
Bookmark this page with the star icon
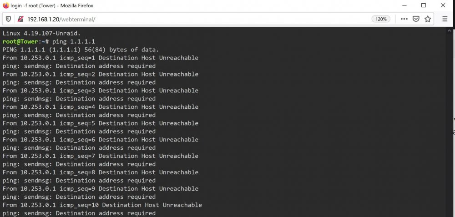click(x=427, y=19)
